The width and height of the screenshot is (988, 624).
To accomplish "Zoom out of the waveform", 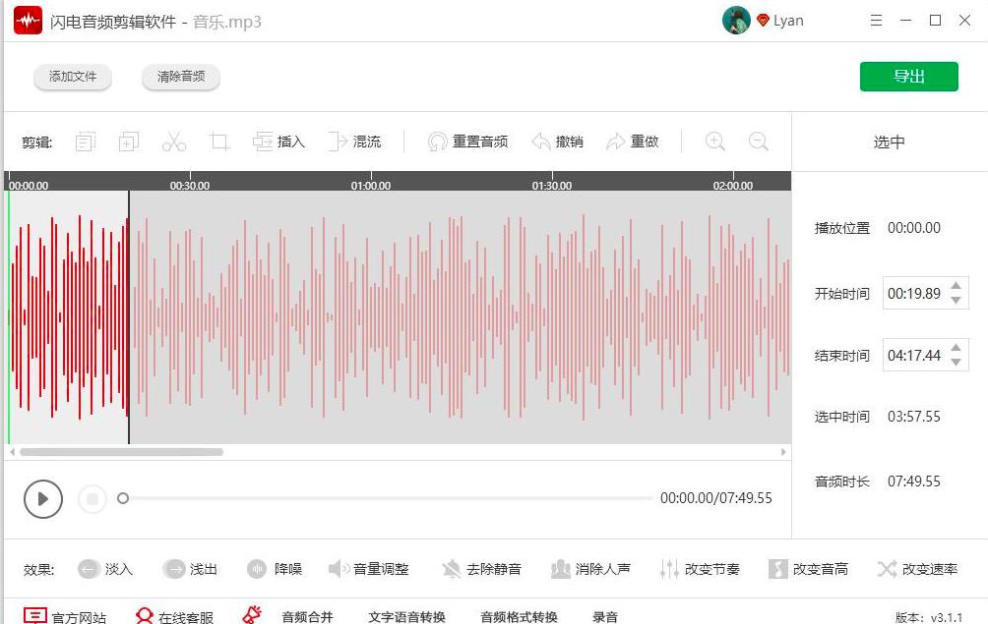I will pyautogui.click(x=758, y=141).
